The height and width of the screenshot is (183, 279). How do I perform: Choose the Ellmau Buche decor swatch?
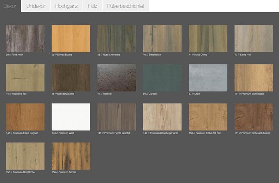[x=71, y=39]
